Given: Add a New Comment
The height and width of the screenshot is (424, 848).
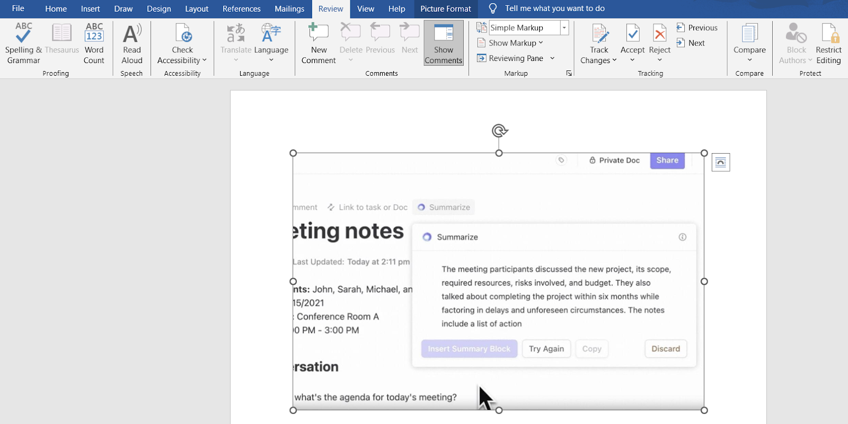Looking at the screenshot, I should [319, 43].
